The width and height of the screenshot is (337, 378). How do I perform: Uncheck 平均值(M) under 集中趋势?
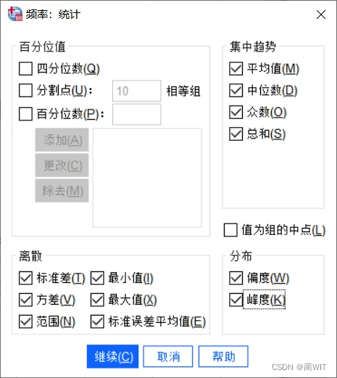pos(236,69)
